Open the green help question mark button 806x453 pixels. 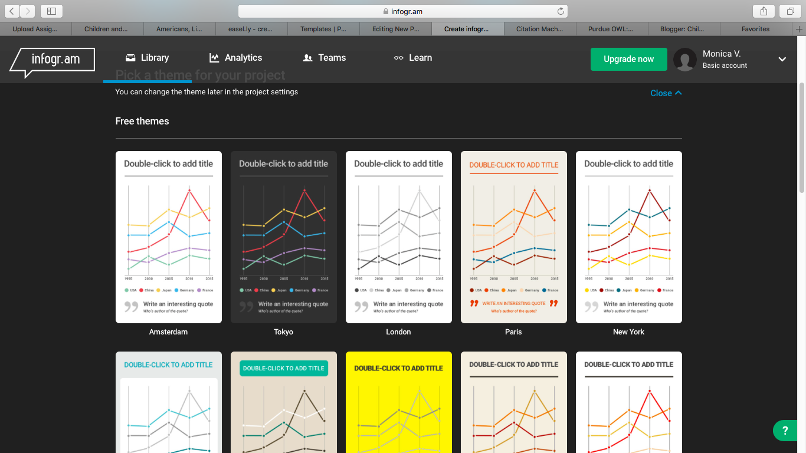pos(785,431)
